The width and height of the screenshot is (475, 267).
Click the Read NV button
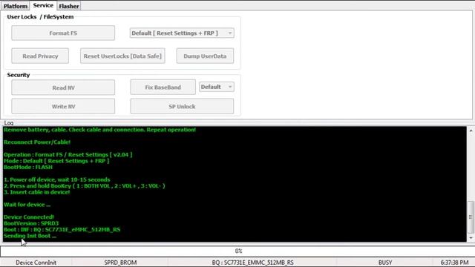click(x=63, y=88)
